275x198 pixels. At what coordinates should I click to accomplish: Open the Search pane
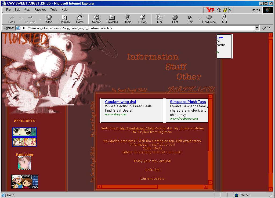pos(97,19)
